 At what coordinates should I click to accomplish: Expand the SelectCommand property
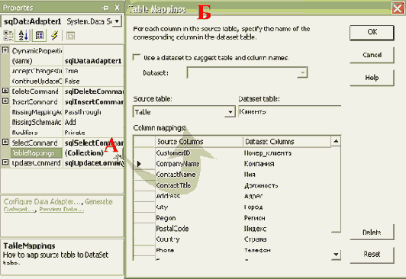pos(5,142)
